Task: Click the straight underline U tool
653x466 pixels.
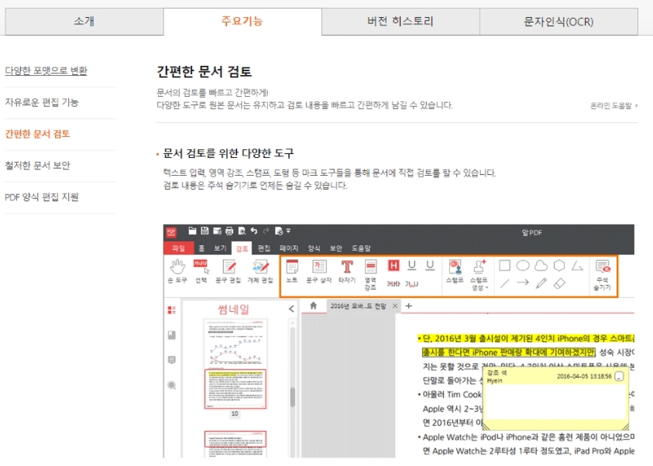Action: tap(412, 266)
